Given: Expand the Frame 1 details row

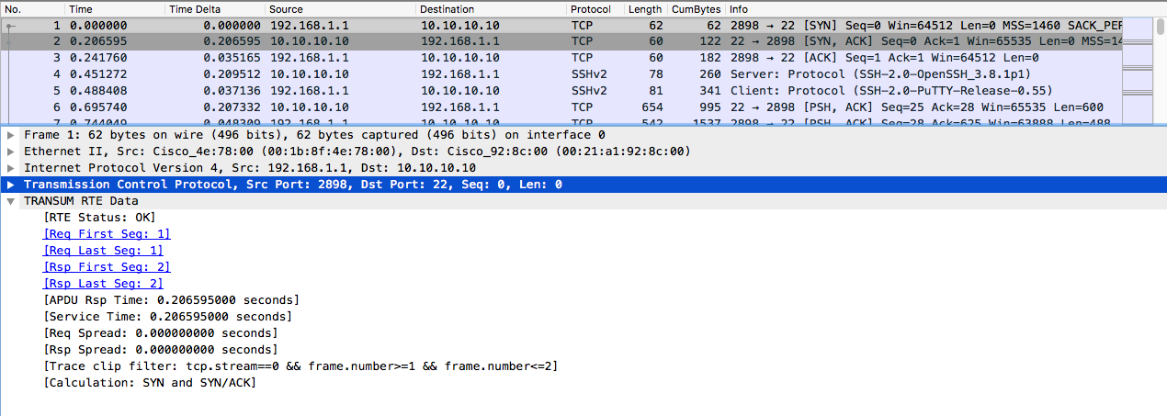Looking at the screenshot, I should click(x=10, y=135).
